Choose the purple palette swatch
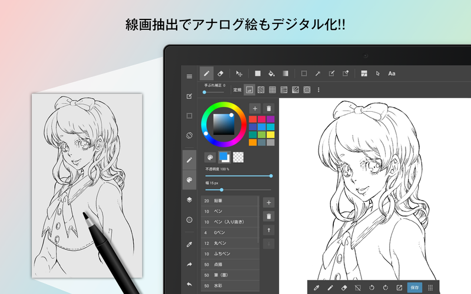471x294 pixels. [271, 119]
